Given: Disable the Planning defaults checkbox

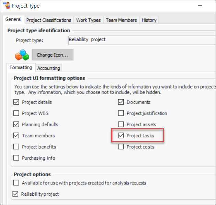Looking at the screenshot, I should [x=16, y=124].
